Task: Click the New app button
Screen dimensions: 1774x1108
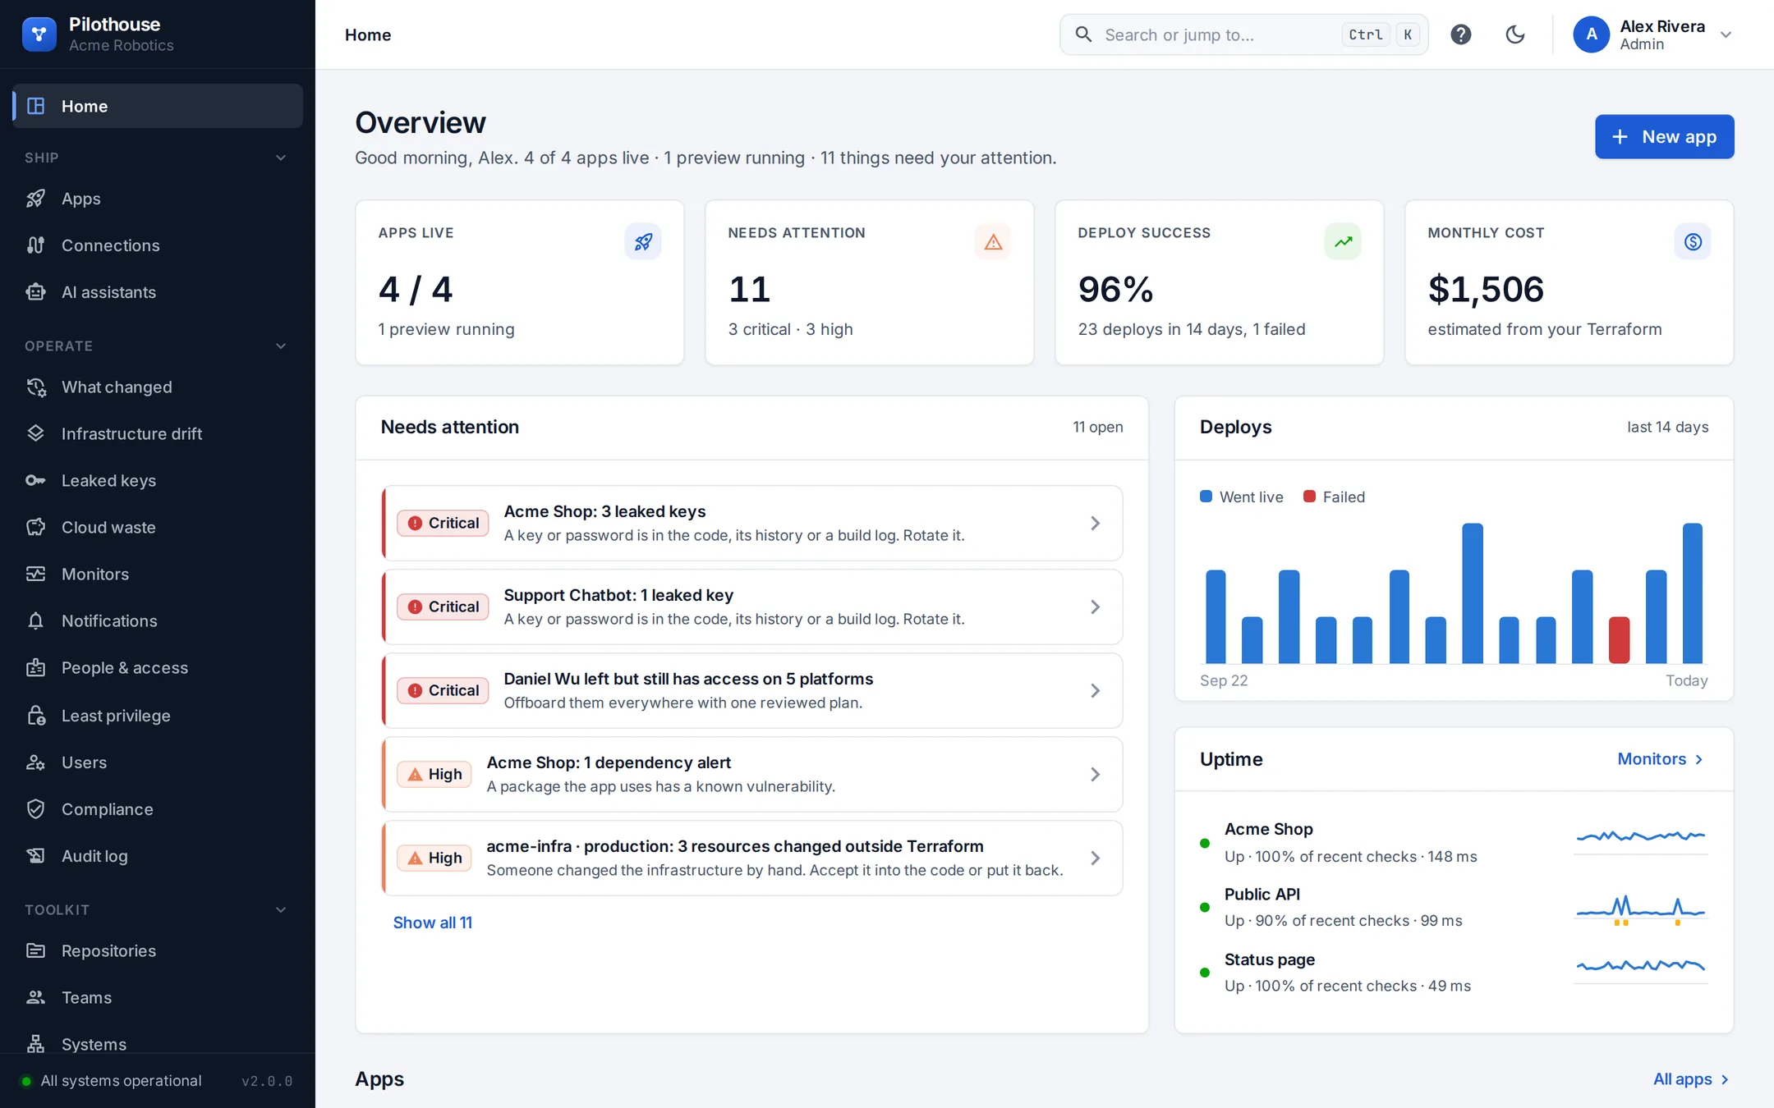Action: tap(1664, 136)
